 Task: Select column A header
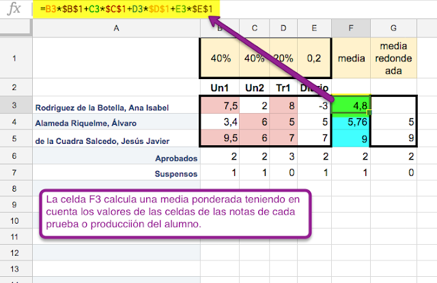(116, 28)
